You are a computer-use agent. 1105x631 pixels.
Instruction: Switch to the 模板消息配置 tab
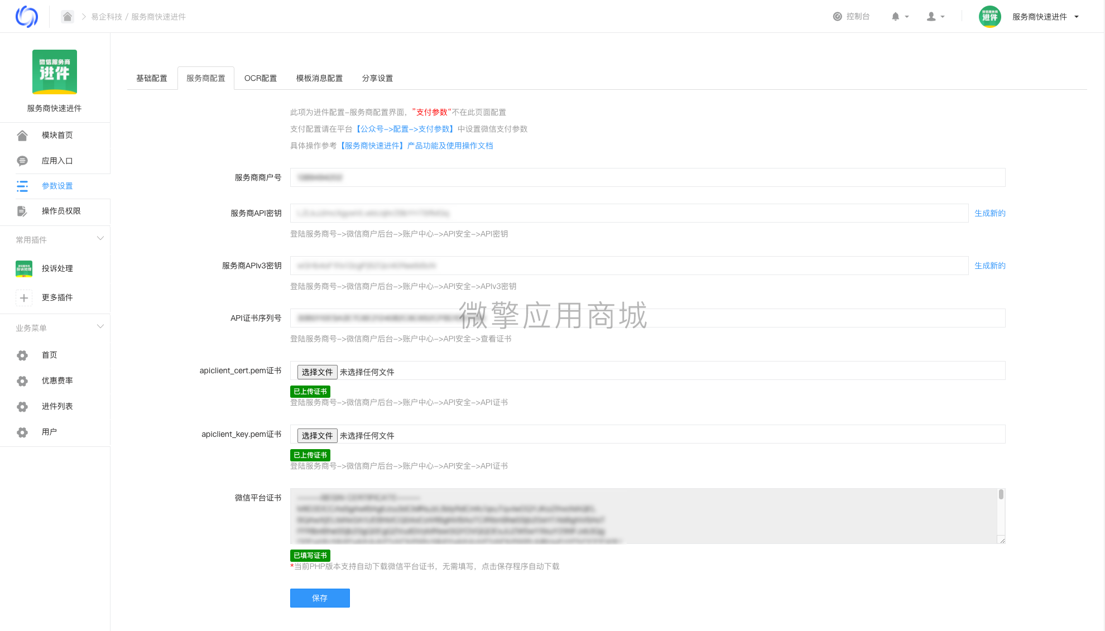click(319, 78)
